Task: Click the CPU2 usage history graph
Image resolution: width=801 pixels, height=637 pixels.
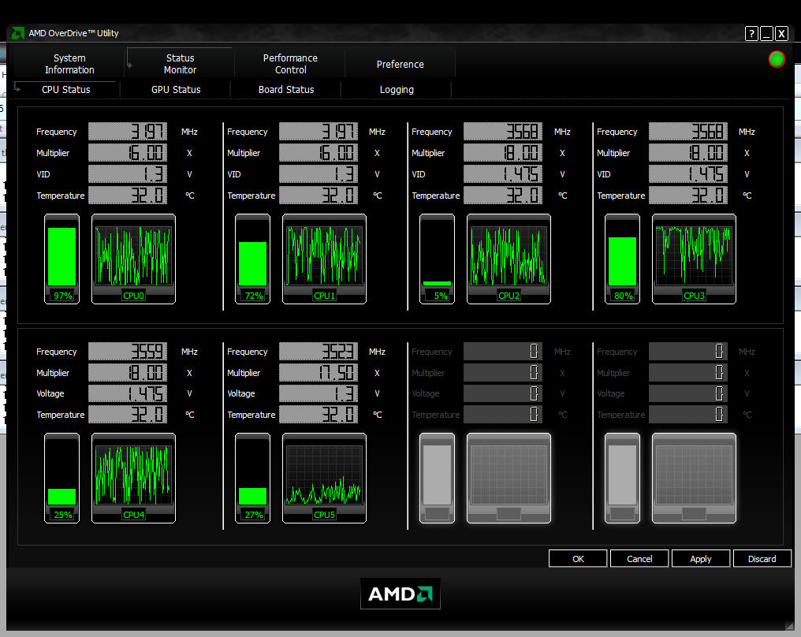Action: pyautogui.click(x=509, y=259)
